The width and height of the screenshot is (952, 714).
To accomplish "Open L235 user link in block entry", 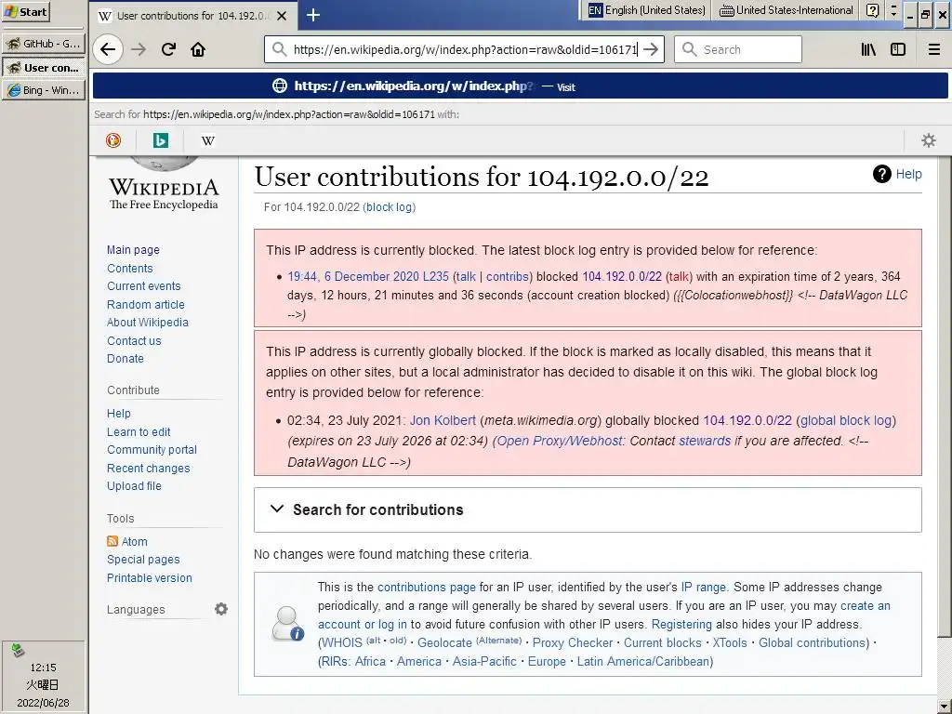I will pyautogui.click(x=435, y=276).
